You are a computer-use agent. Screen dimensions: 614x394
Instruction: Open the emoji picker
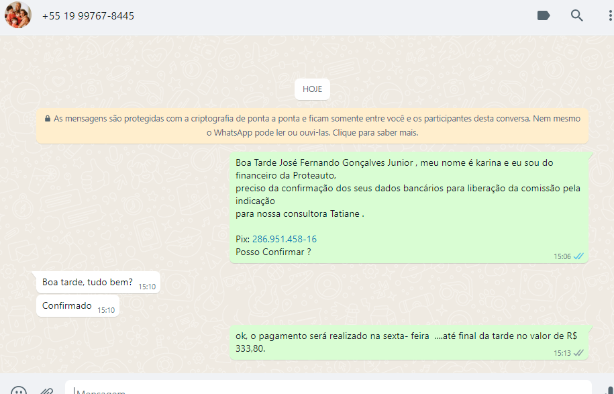[19, 391]
